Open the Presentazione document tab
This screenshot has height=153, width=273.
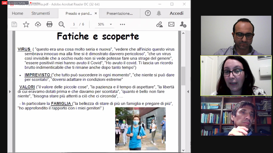pos(120,13)
